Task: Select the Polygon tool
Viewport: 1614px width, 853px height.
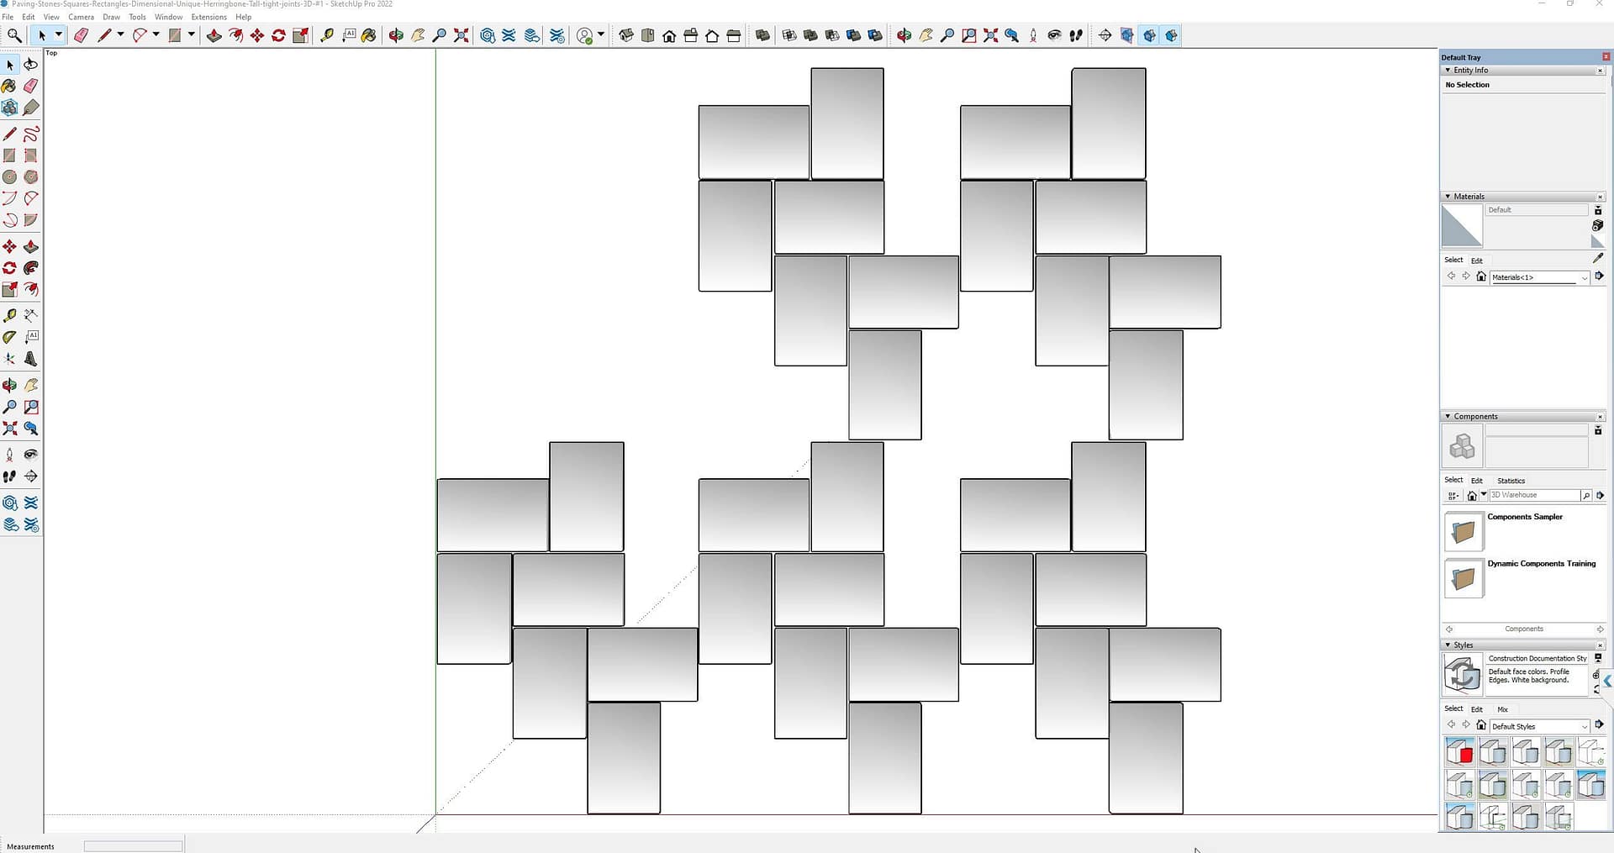Action: [31, 177]
